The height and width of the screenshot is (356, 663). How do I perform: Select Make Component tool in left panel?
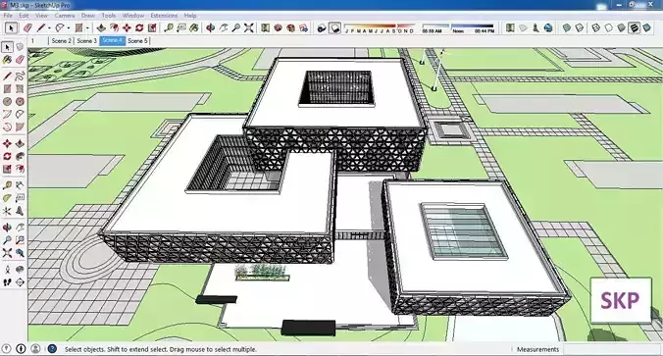pos(20,47)
